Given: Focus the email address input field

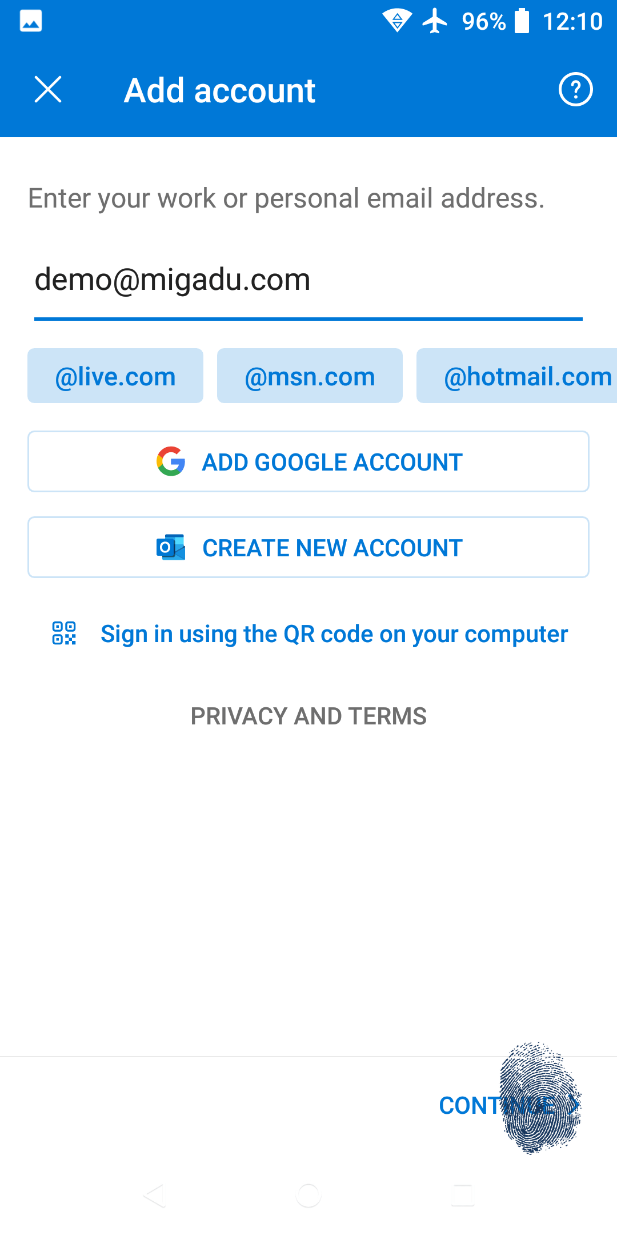Looking at the screenshot, I should click(308, 280).
